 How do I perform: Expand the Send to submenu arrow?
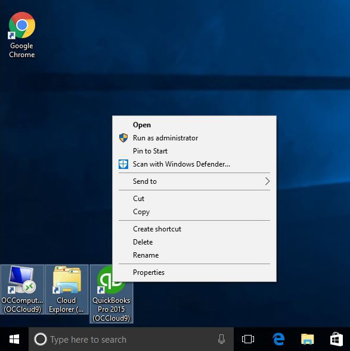[x=267, y=181]
